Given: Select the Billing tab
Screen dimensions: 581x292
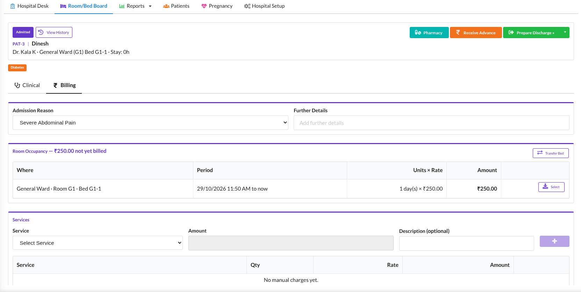Looking at the screenshot, I should pos(64,85).
